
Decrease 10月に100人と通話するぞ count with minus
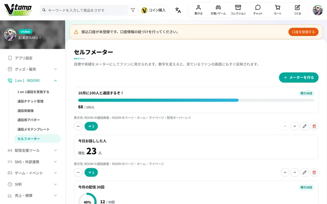(78, 126)
